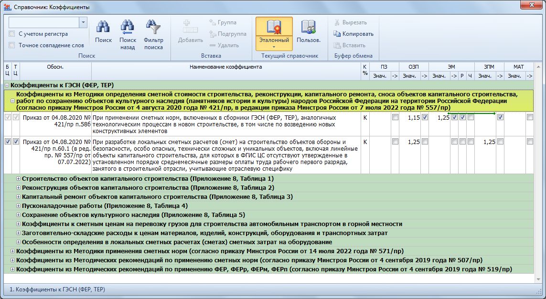
Task: Open the Эталонный dropdown arrow
Action: pyautogui.click(x=274, y=47)
